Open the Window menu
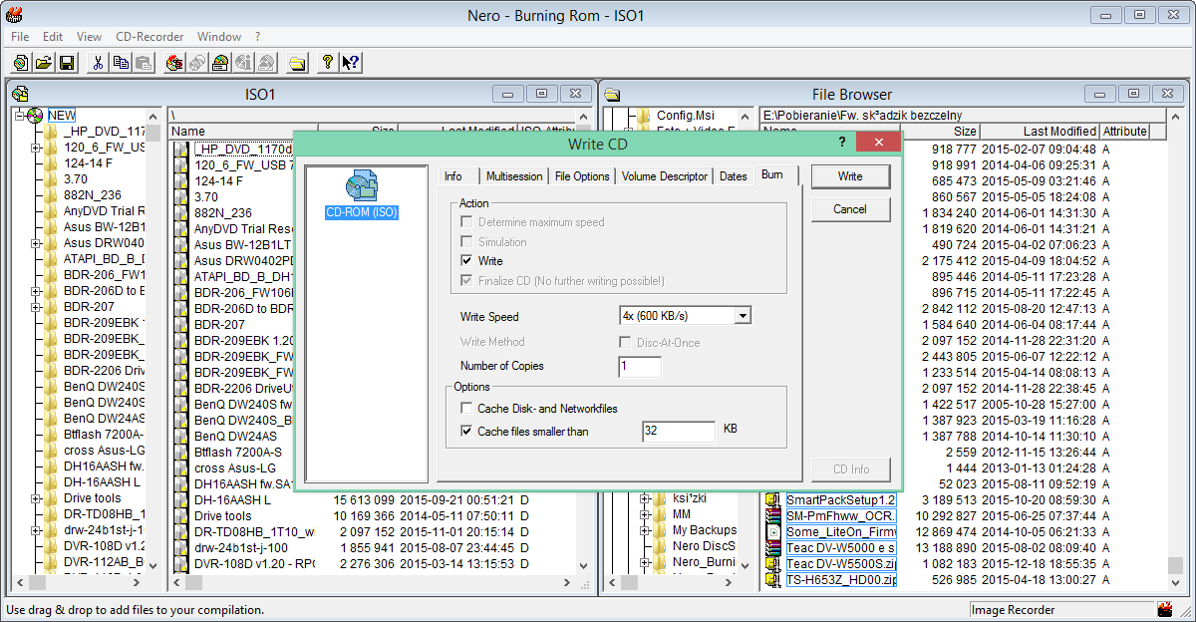Viewport: 1196px width, 622px height. tap(219, 37)
